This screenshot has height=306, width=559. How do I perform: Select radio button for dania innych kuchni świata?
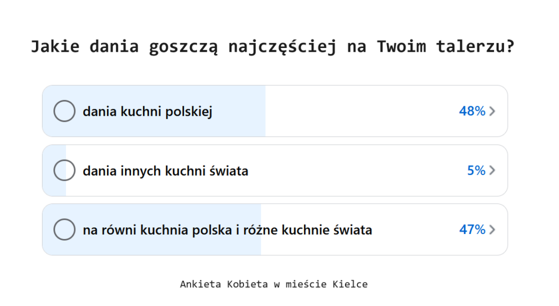[64, 170]
